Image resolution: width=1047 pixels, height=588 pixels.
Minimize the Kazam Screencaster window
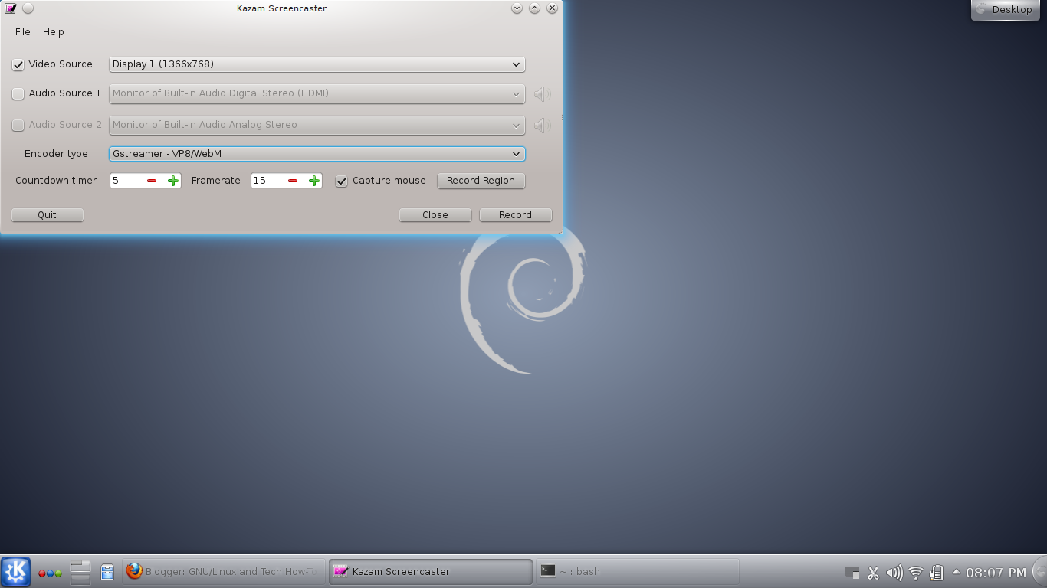[517, 8]
